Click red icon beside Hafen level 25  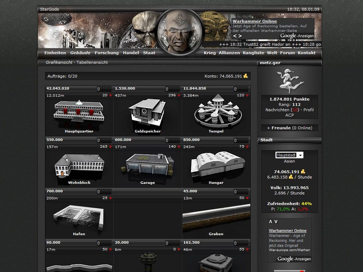(x=111, y=198)
